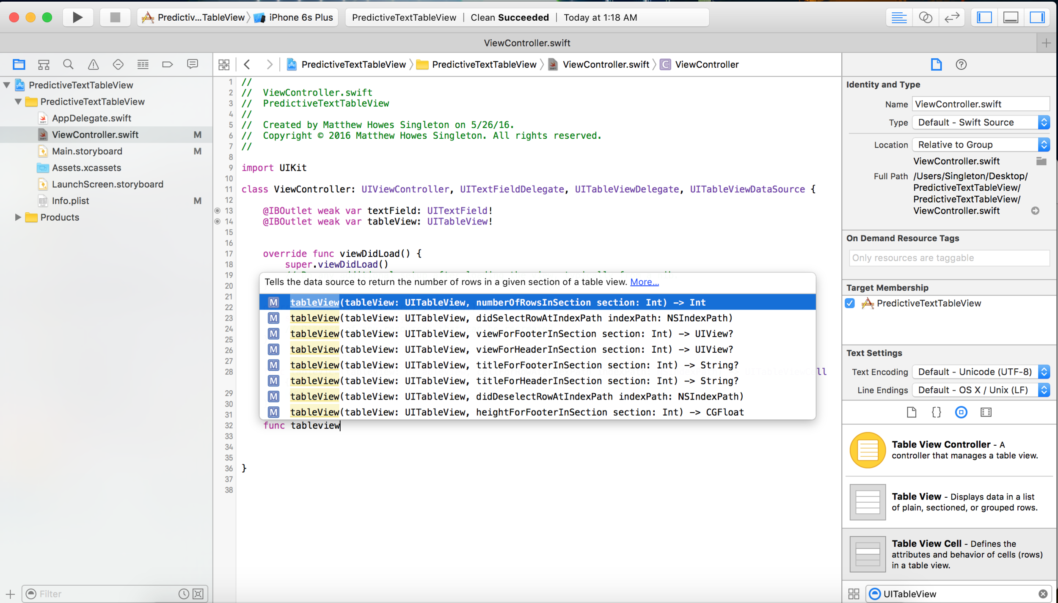
Task: Reveal ViewController.swift in Finder arrow
Action: click(1035, 211)
